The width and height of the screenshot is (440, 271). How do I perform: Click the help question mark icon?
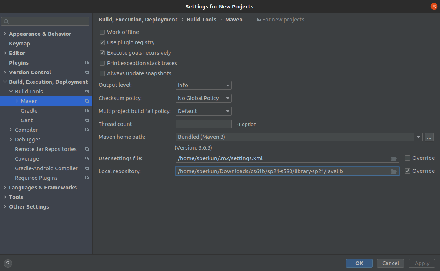8,263
